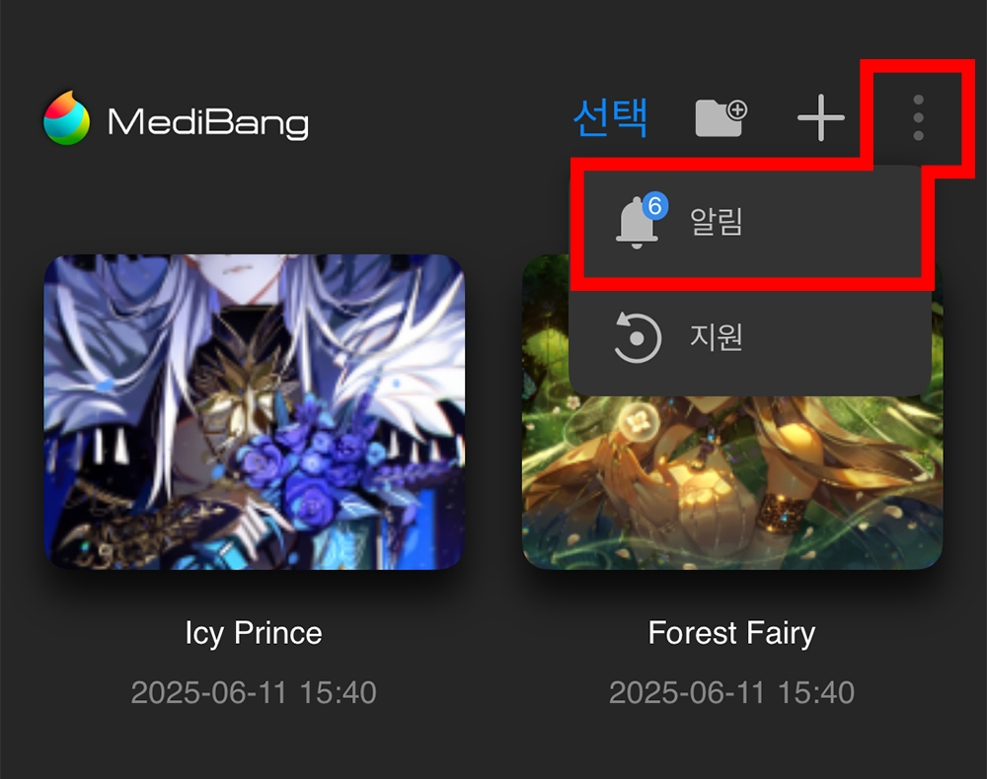The width and height of the screenshot is (987, 779).
Task: Click the Icy Prince title label
Action: [254, 632]
